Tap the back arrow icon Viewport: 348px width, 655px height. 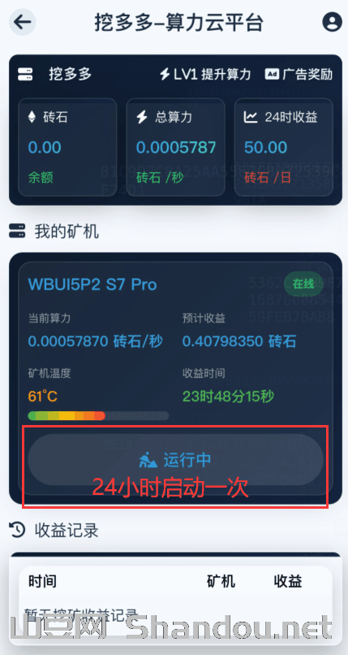[x=23, y=22]
